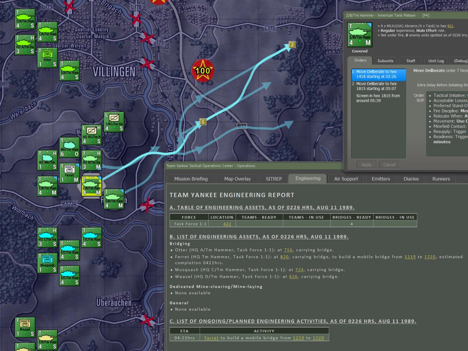The width and height of the screenshot is (468, 351).
Task: Select the 2/A/Tm Ham tank unit counter
Action: click(x=25, y=19)
